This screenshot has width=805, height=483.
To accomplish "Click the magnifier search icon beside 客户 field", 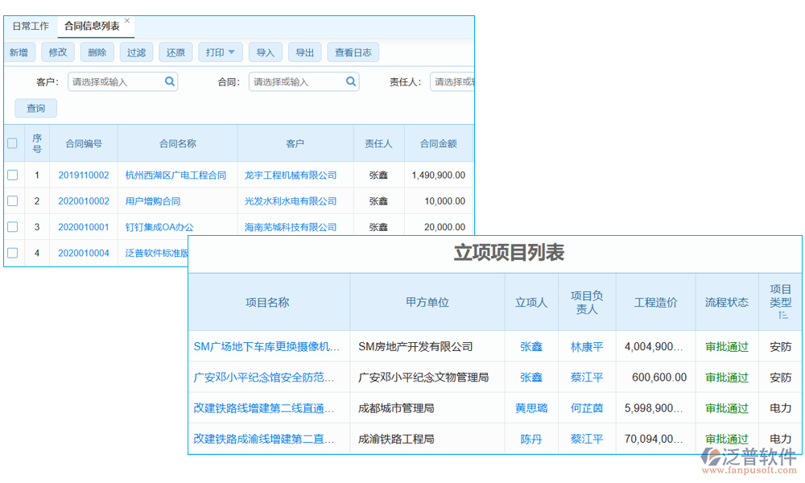I will tap(169, 81).
